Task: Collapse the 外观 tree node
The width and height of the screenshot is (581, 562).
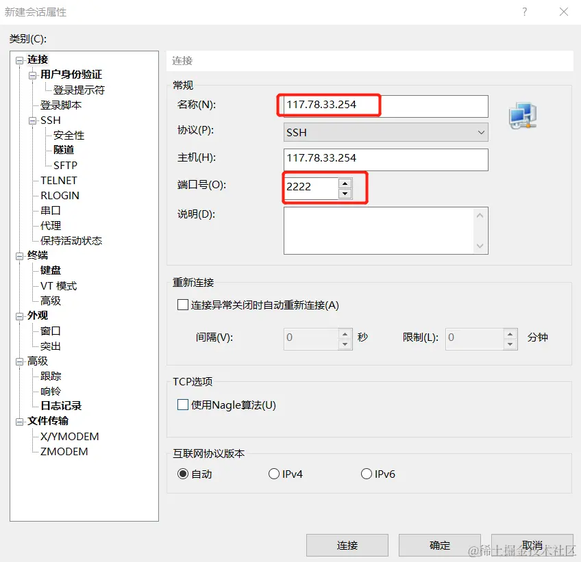Action: coord(19,316)
